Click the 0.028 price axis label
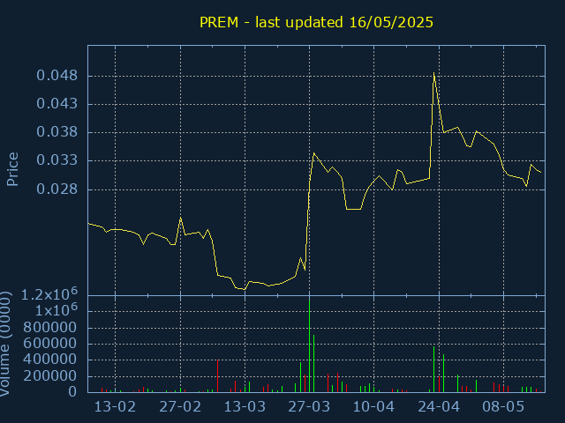The height and width of the screenshot is (423, 565). [56, 189]
